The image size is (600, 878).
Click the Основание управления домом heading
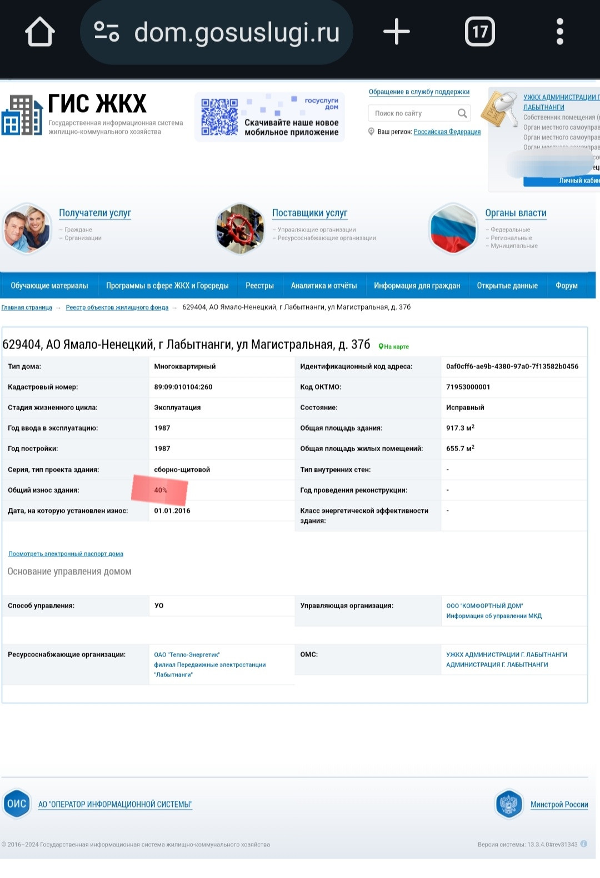[x=69, y=572]
